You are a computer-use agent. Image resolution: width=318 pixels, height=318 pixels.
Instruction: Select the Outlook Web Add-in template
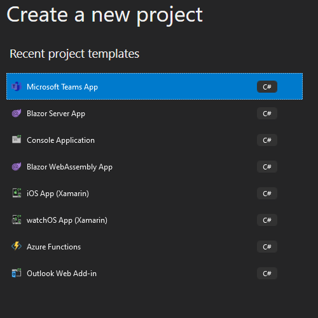155,274
